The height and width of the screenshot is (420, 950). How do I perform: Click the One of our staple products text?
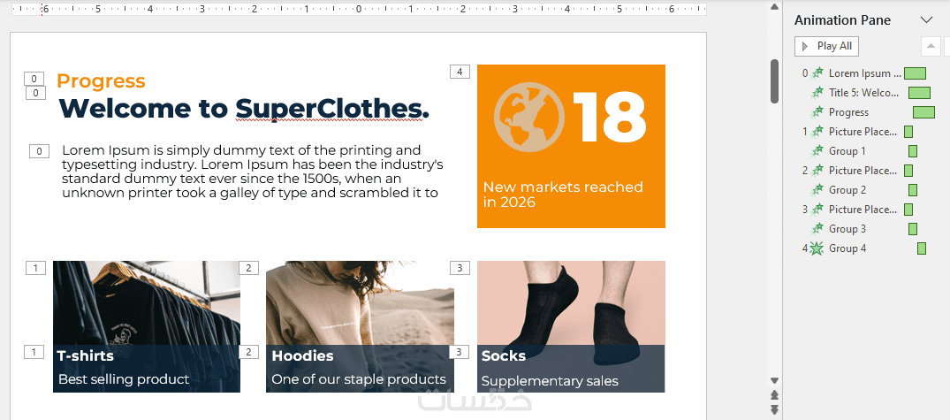359,379
